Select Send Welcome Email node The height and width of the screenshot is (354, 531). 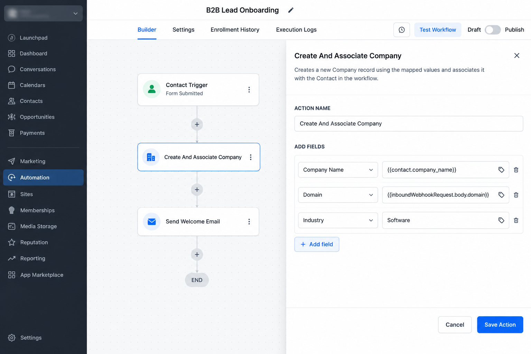point(198,222)
